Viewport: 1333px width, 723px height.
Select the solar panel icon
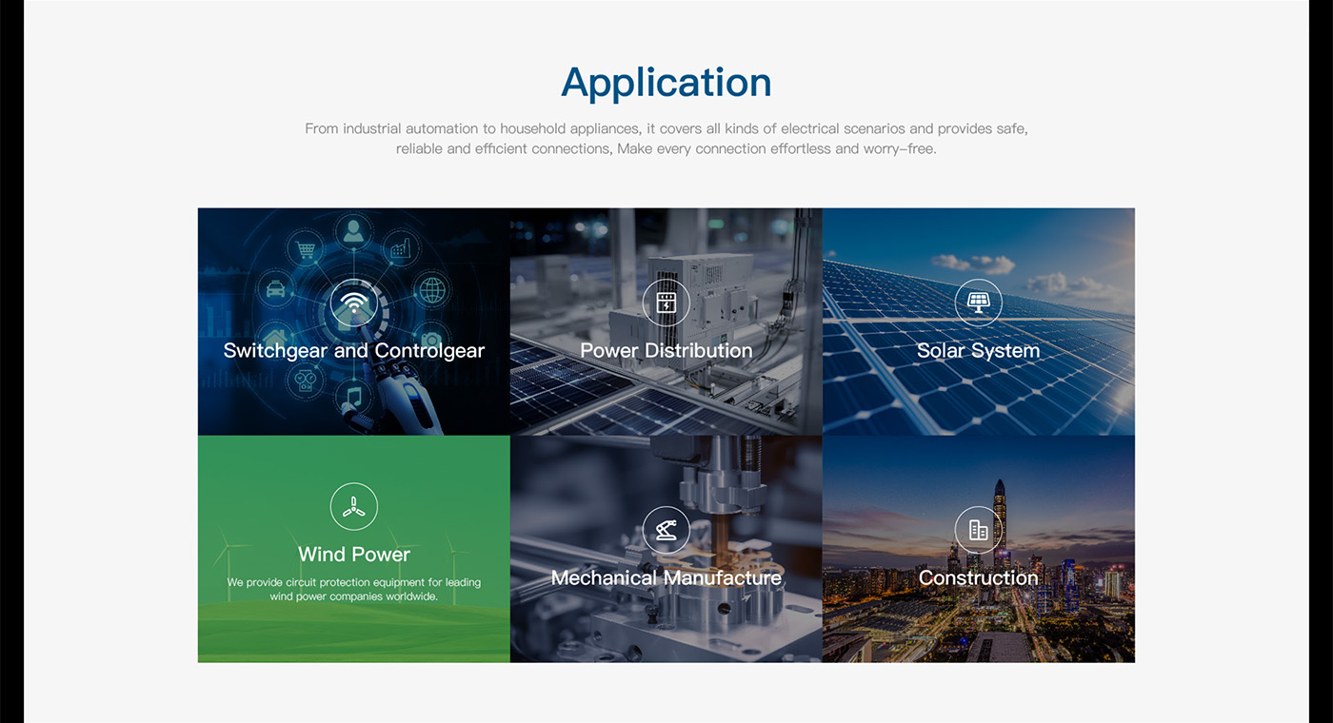978,303
